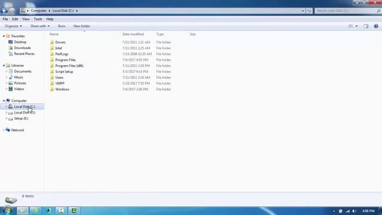Open the Windows Start button
Screen dimensions: 382x215
coord(7,210)
